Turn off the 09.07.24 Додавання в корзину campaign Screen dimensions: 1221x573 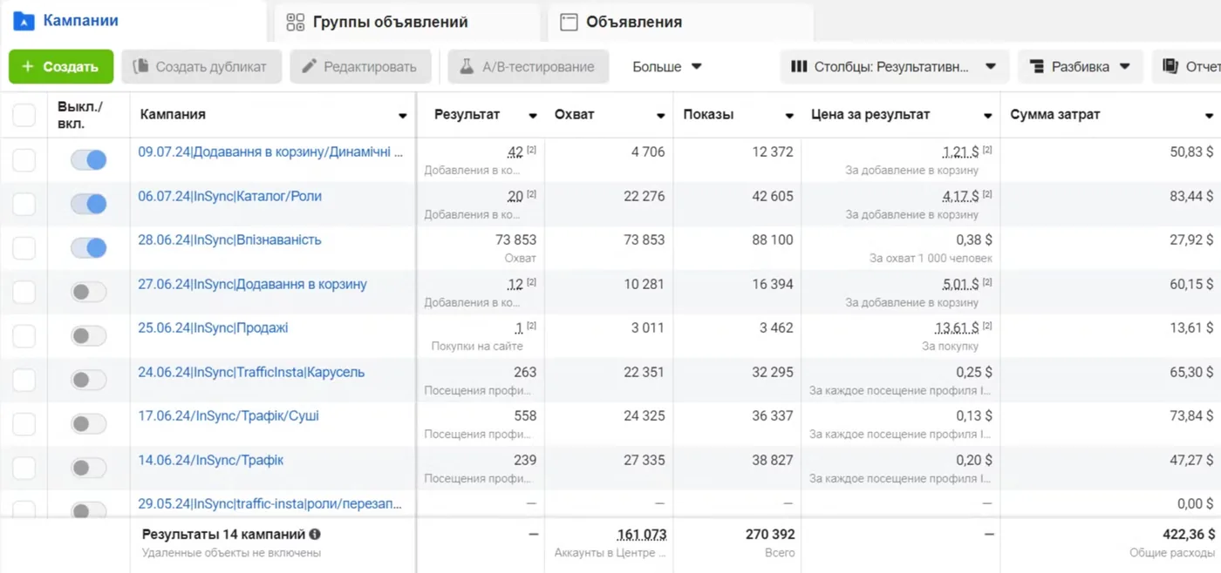(89, 159)
